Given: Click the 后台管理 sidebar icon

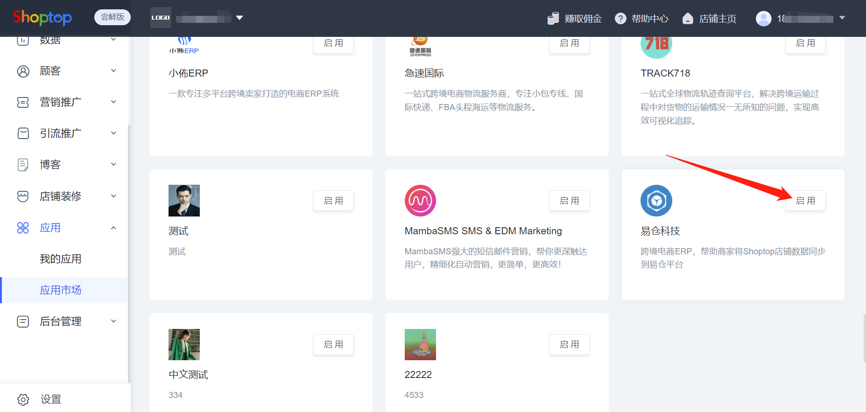Looking at the screenshot, I should 23,321.
